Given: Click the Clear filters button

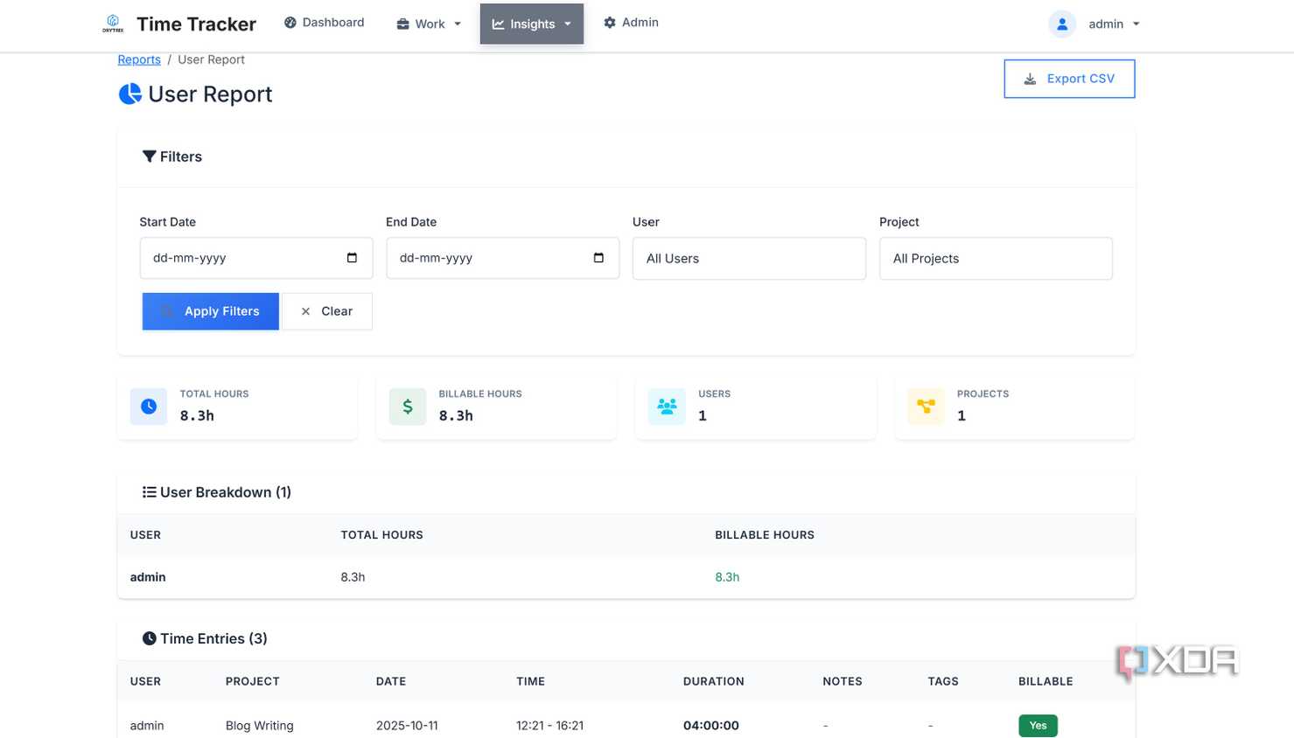Looking at the screenshot, I should point(327,311).
